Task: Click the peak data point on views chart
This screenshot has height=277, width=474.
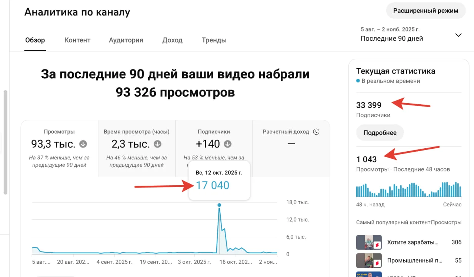Action: click(x=219, y=205)
